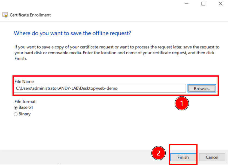The height and width of the screenshot is (165, 228).
Task: Select the Binary file format radio button
Action: click(16, 114)
